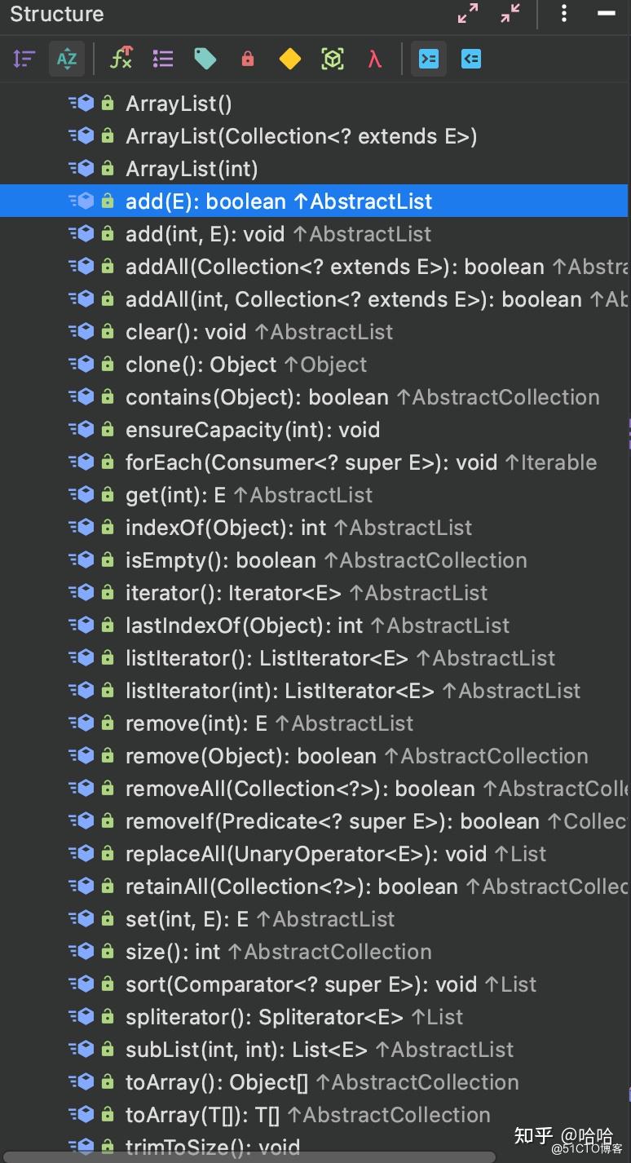Toggle the red lock Show Non-Public filter
The height and width of the screenshot is (1163, 631).
[248, 59]
